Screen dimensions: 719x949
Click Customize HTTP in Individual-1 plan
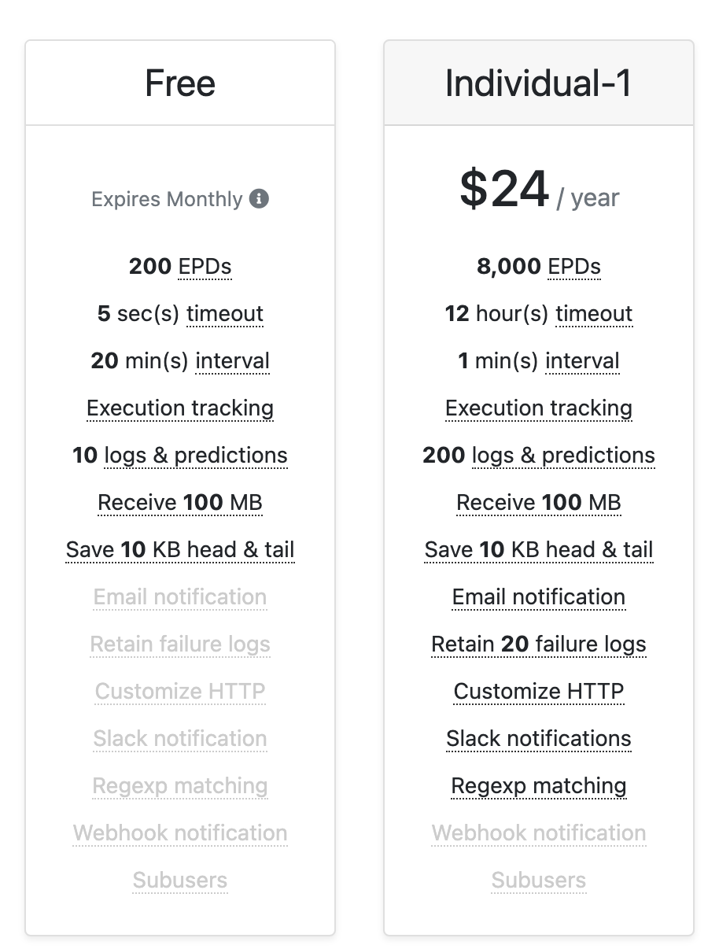coord(539,692)
